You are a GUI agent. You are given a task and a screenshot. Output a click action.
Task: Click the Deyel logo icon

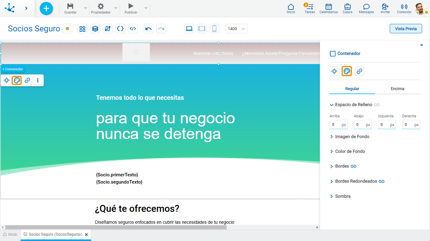point(9,8)
